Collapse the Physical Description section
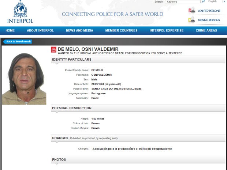The width and height of the screenshot is (227, 170). tap(138, 108)
